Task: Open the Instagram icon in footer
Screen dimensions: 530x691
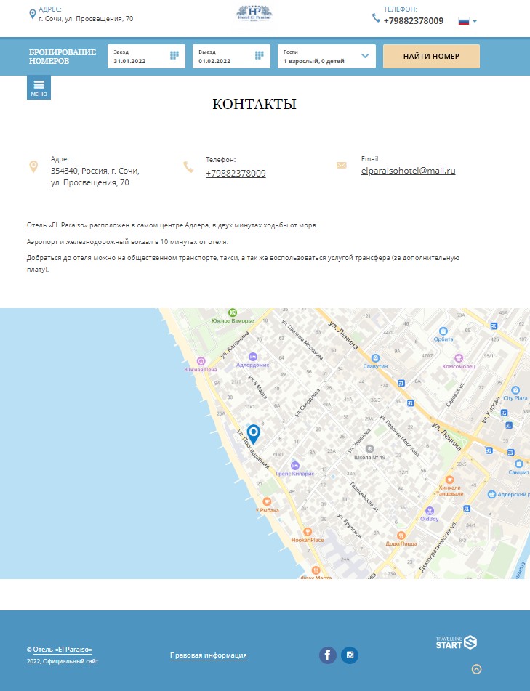Action: coord(350,655)
